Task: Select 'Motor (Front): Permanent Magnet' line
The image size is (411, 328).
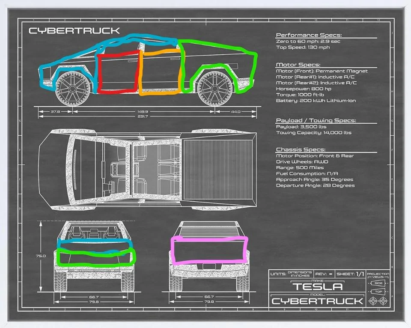Action: tap(322, 71)
